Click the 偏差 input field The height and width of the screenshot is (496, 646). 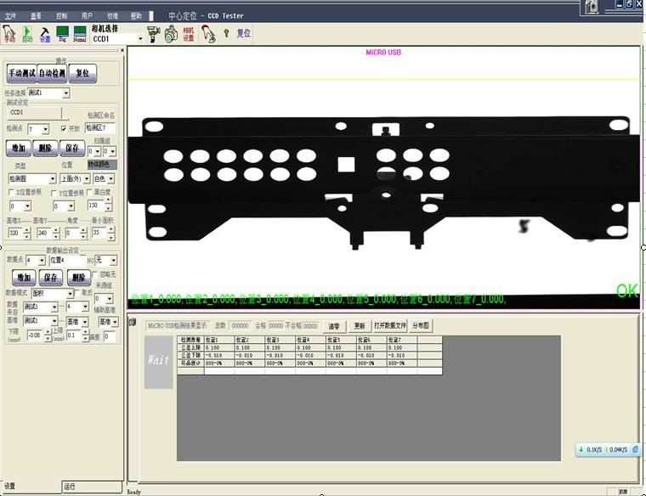109,336
